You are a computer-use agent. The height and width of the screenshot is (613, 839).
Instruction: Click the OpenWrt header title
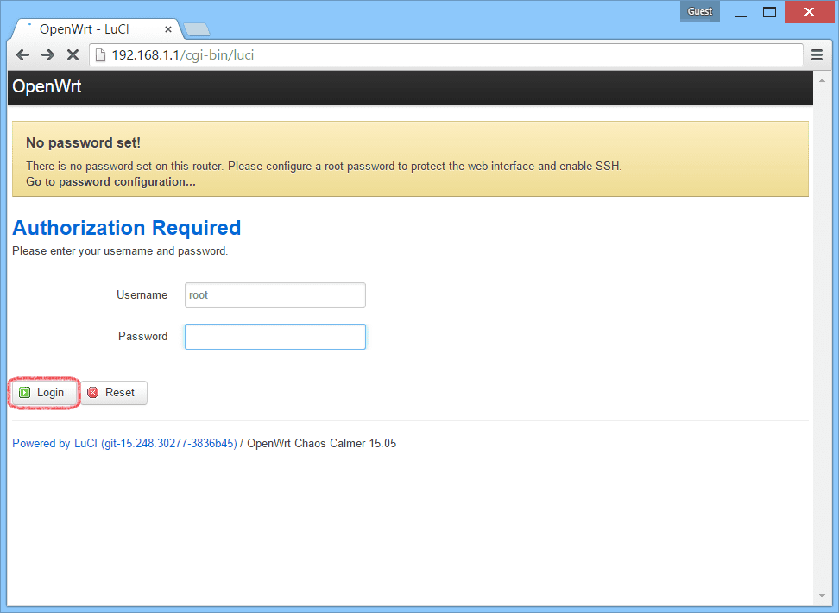(x=47, y=87)
